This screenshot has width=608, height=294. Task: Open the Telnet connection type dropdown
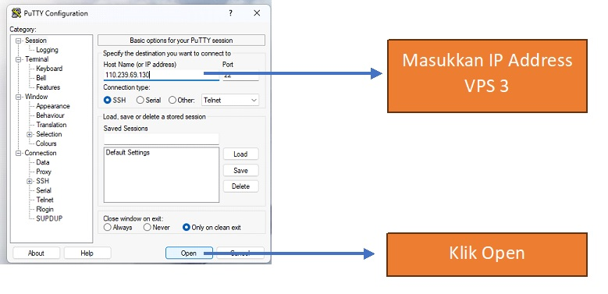230,101
